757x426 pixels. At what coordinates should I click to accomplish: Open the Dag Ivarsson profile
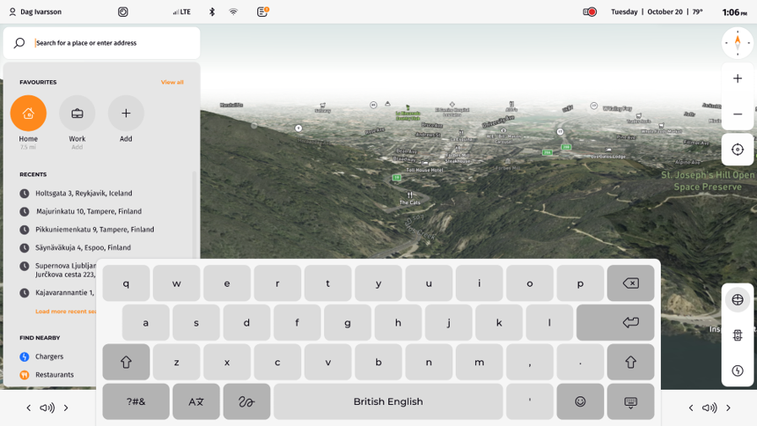[x=35, y=12]
